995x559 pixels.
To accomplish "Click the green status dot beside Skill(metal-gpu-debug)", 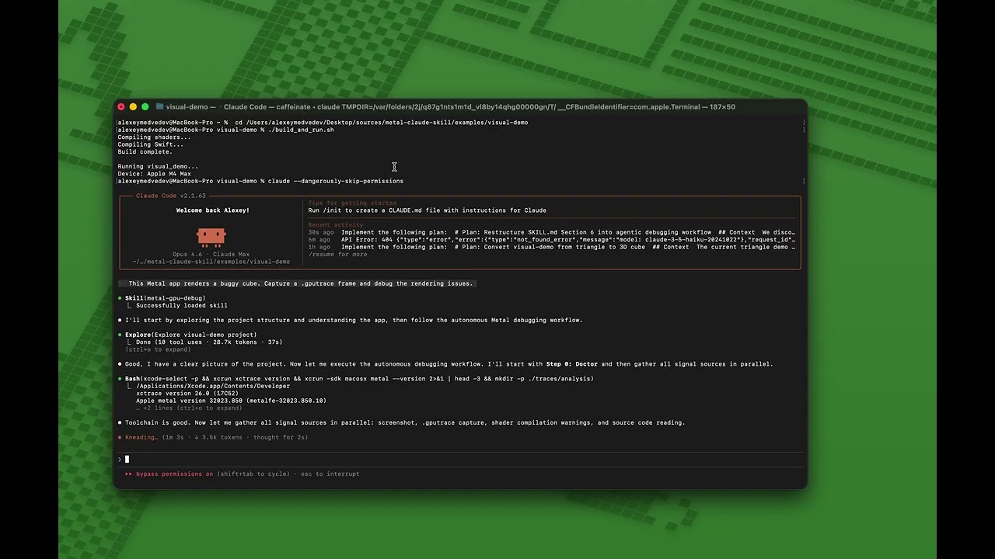I will coord(120,298).
